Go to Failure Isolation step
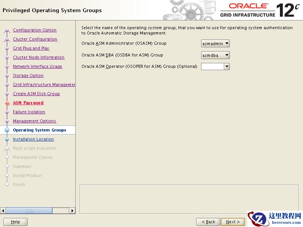This screenshot has height=227, width=303. [x=29, y=112]
